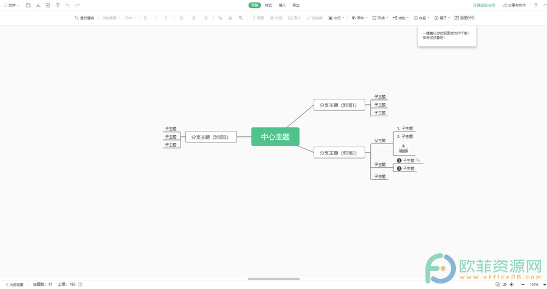This screenshot has height=289, width=547.
Task: Click the 主题数: 17 status text
Action: pos(43,285)
